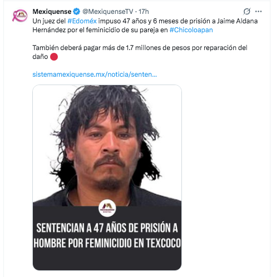Click the paragraph starting 'También deberá pagar'
Image resolution: width=271 pixels, height=277 pixels.
140,52
